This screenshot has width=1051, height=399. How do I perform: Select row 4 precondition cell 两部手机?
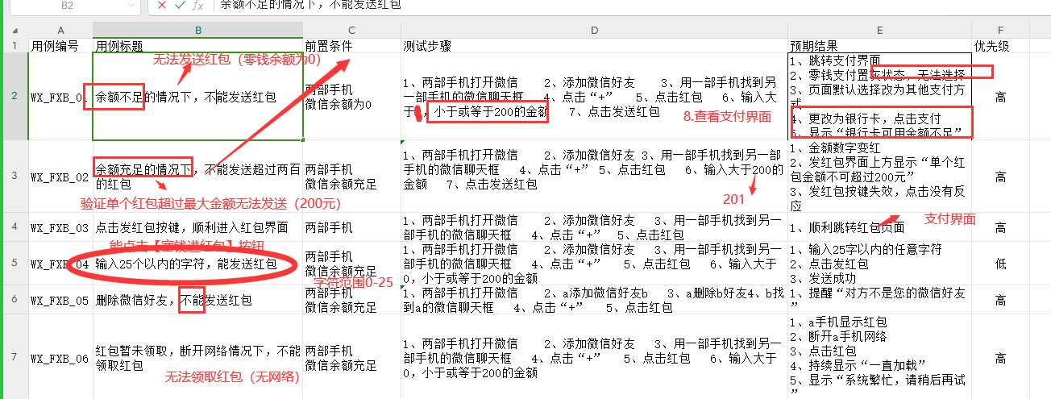tap(352, 227)
